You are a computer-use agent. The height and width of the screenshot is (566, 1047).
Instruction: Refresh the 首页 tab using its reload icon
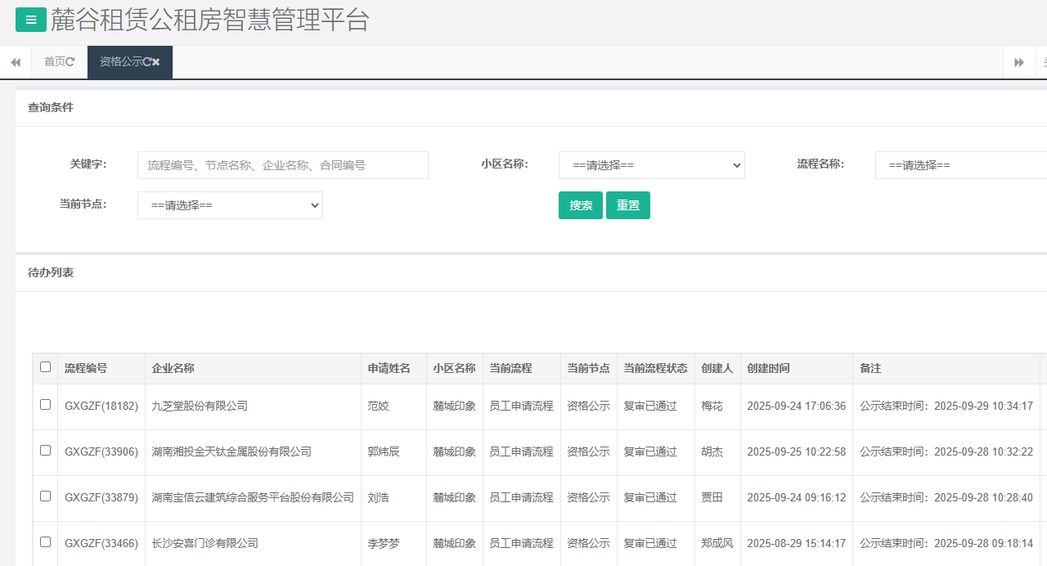click(x=70, y=62)
